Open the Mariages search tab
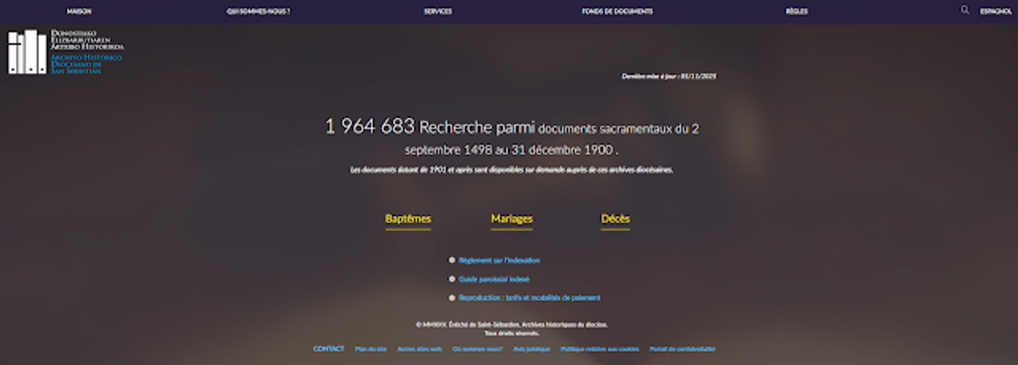The width and height of the screenshot is (1018, 365). point(512,219)
